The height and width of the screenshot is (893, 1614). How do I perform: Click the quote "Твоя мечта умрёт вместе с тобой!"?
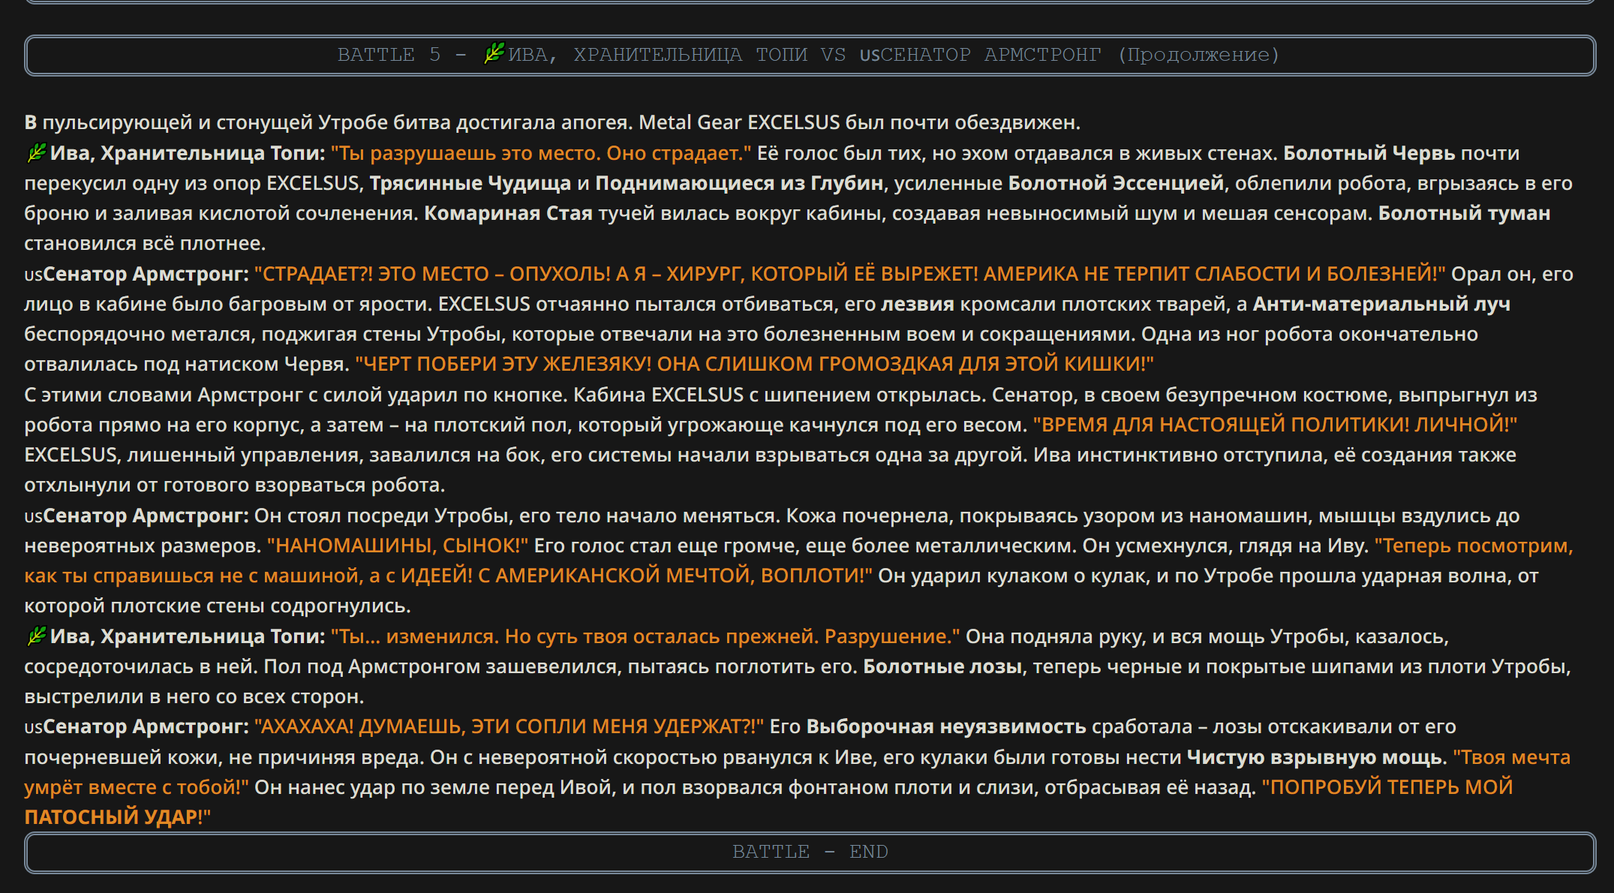[x=798, y=772]
